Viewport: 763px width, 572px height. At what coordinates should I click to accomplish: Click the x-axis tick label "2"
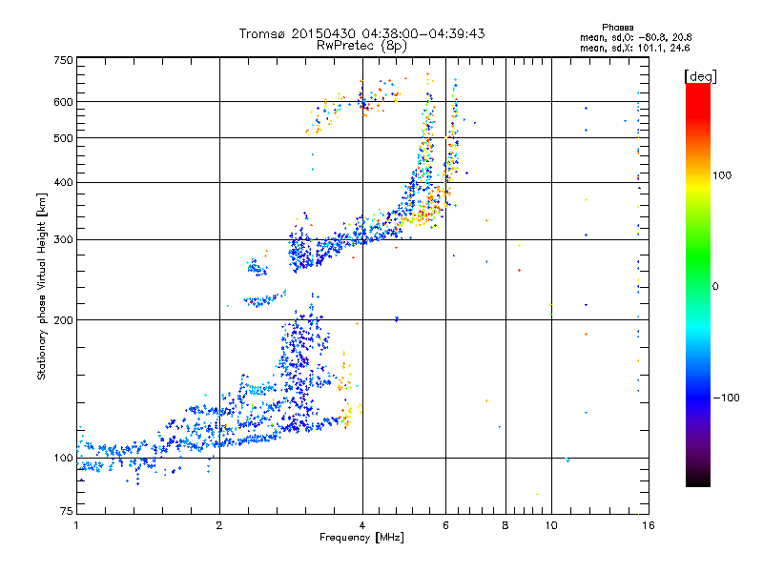[219, 525]
